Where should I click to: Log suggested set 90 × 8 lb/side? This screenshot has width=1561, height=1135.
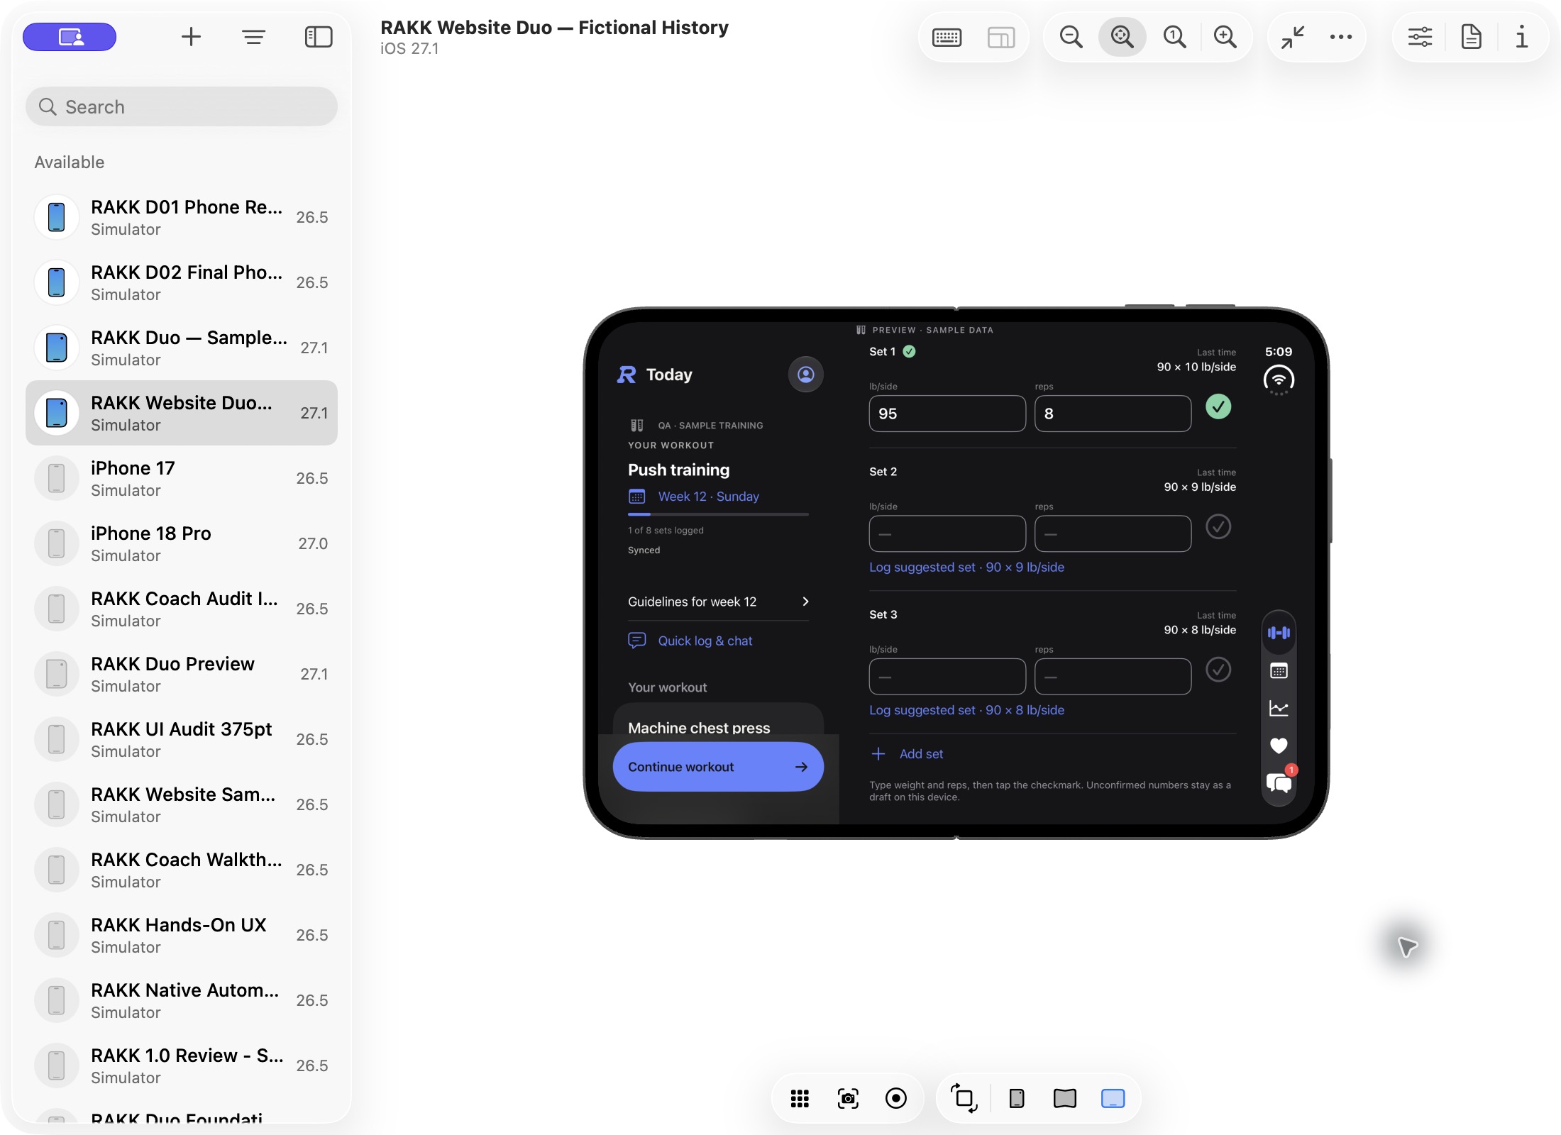[966, 710]
